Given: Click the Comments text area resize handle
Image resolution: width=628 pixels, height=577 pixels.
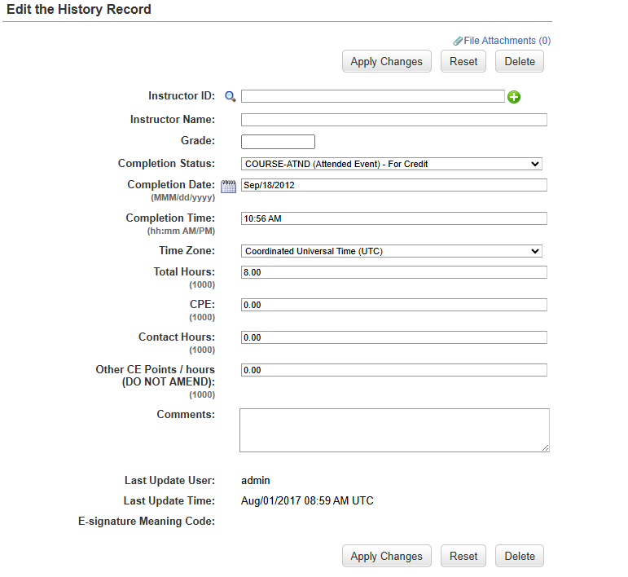Looking at the screenshot, I should (546, 448).
